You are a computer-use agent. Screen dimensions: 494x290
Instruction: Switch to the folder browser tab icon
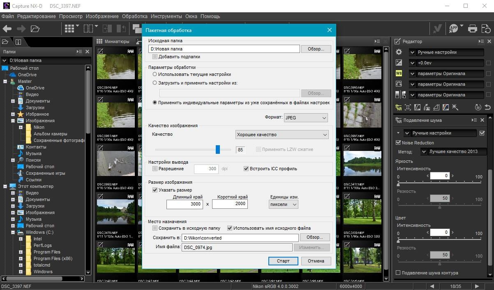pyautogui.click(x=5, y=41)
